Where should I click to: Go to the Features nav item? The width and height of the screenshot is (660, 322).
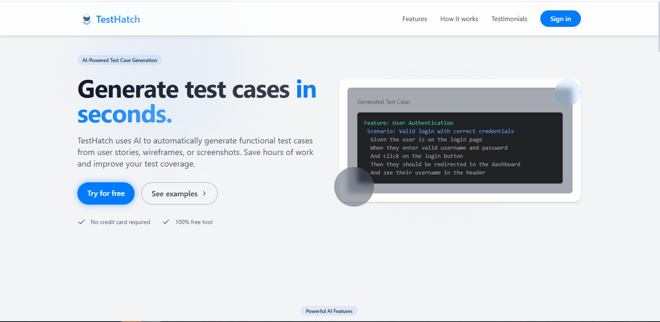click(414, 19)
